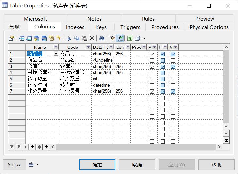Click the Create Index icon
The image size is (238, 174).
[51, 38]
